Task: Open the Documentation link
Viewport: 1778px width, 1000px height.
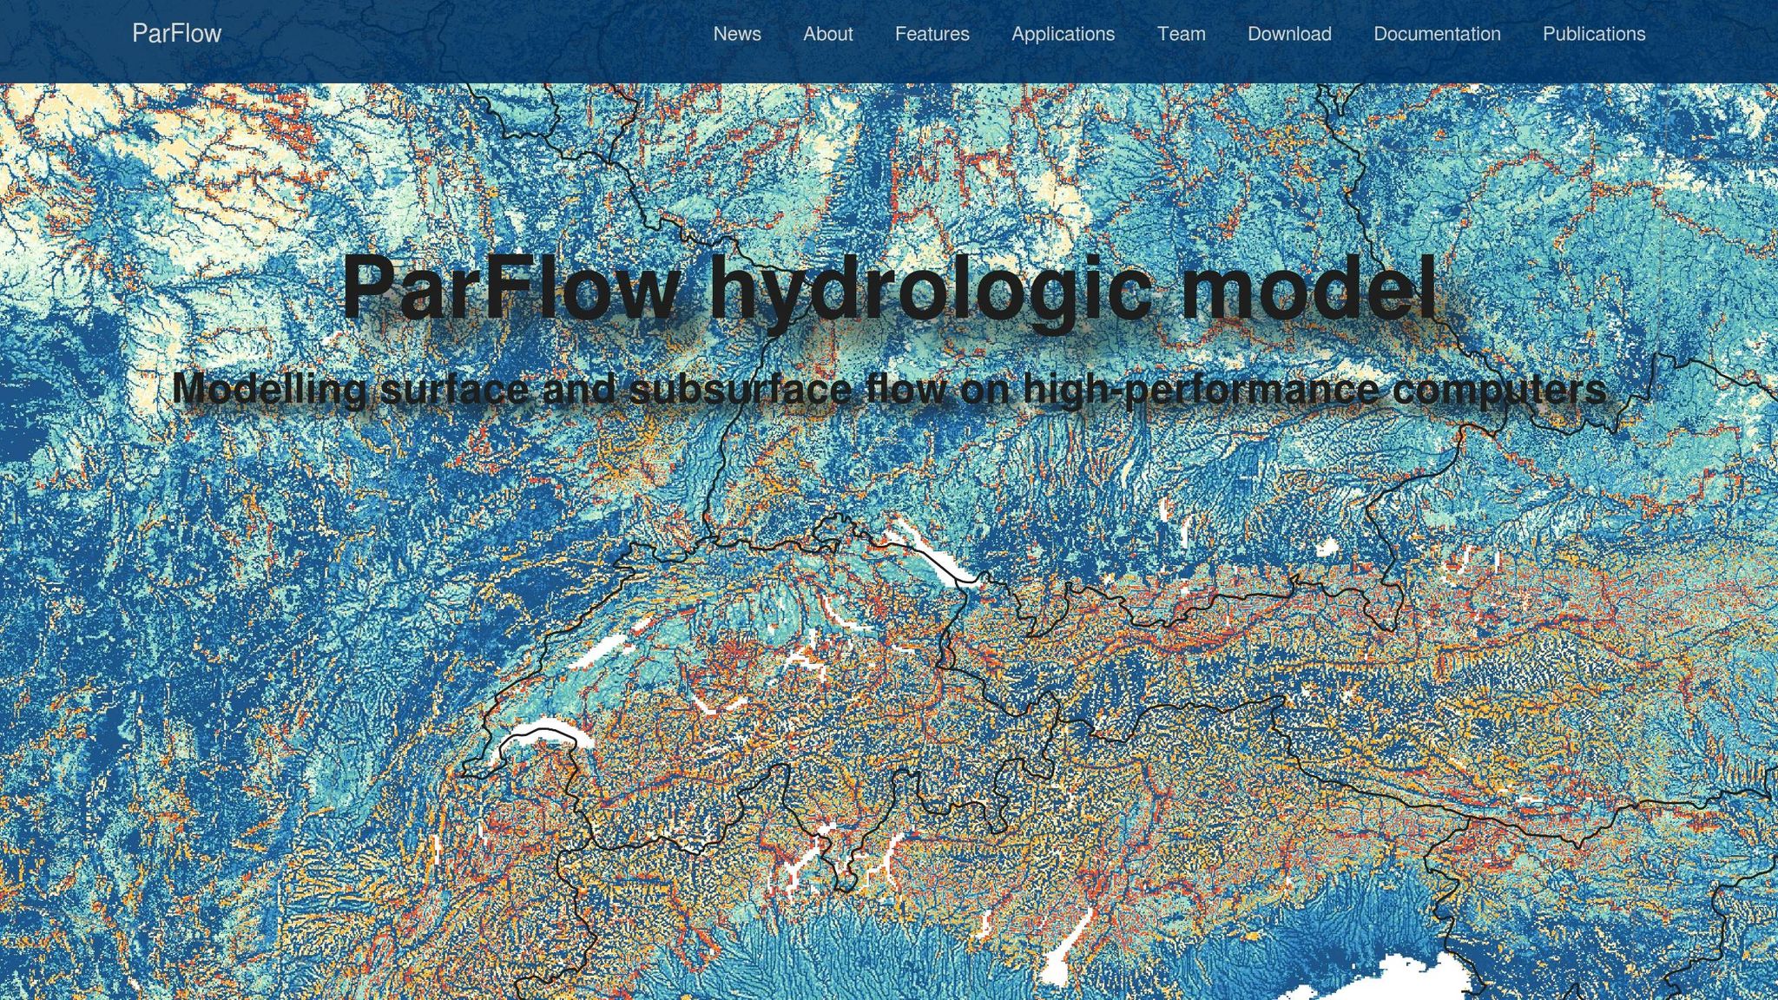Action: [x=1438, y=34]
